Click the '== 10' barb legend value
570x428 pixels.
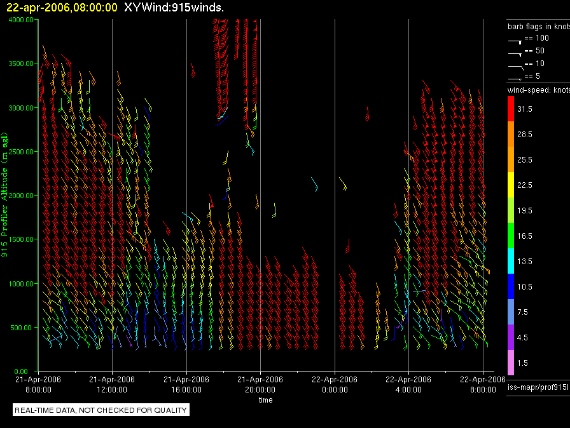point(534,64)
